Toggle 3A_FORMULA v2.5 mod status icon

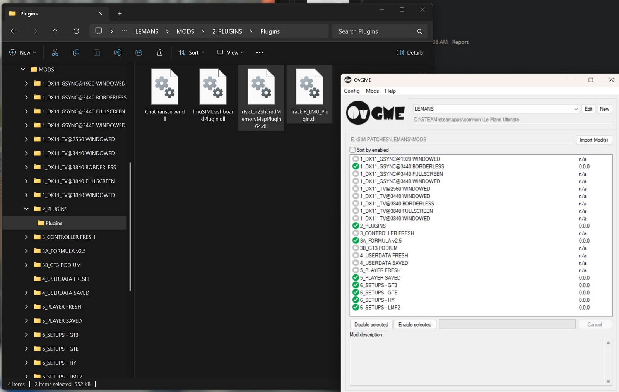356,241
